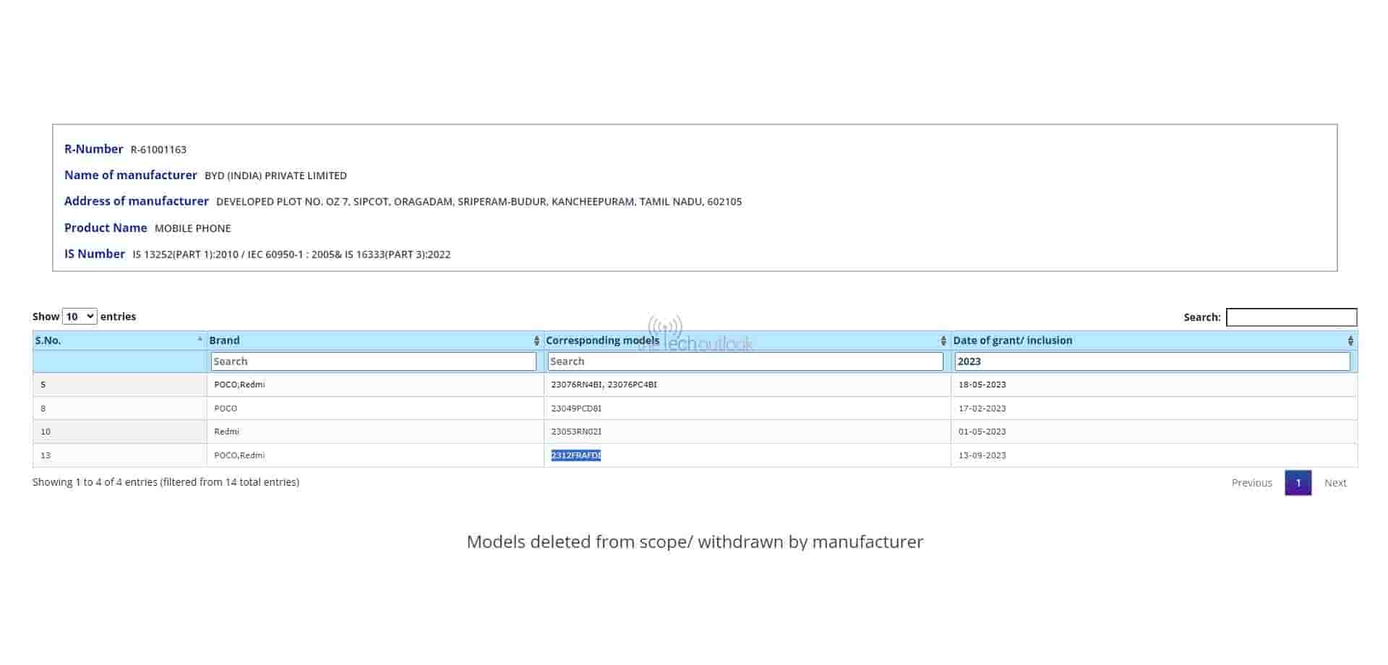Click the Corresponding models filter field
Screen dimensions: 1388x665
745,361
